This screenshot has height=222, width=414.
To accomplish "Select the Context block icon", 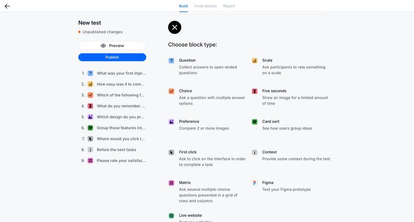I will 254,152.
